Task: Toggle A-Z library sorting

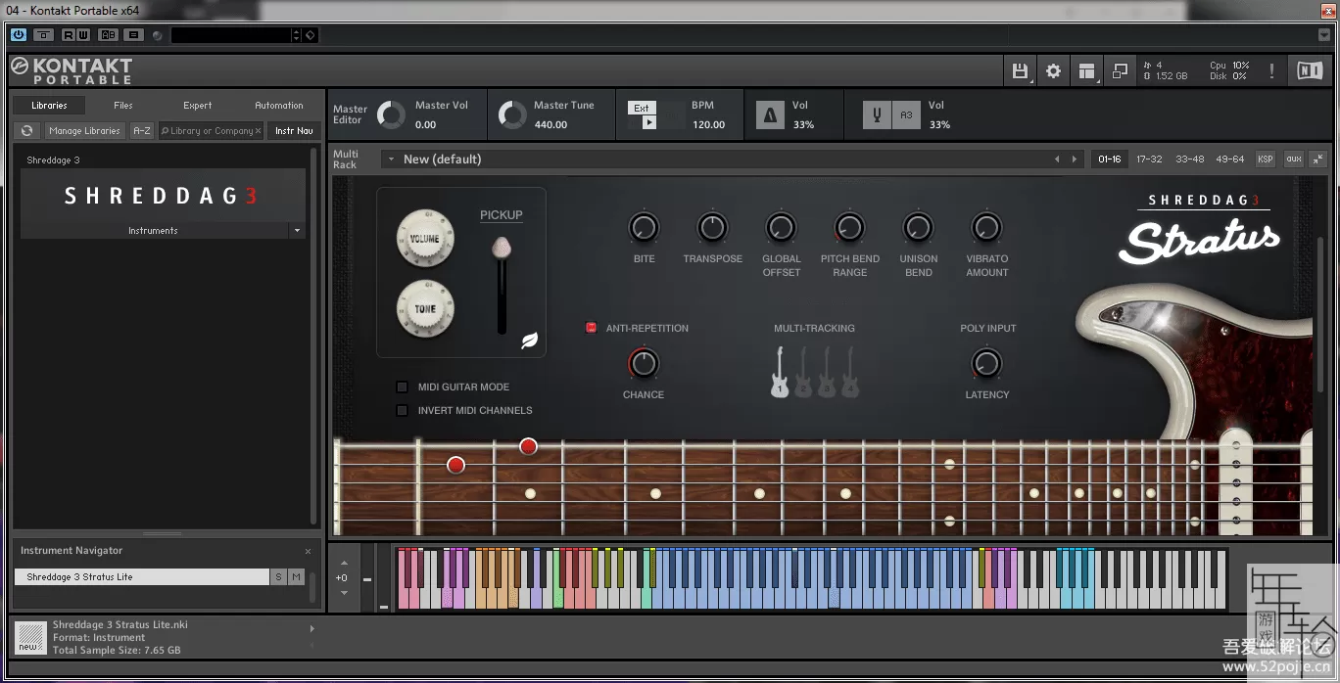Action: (x=142, y=130)
